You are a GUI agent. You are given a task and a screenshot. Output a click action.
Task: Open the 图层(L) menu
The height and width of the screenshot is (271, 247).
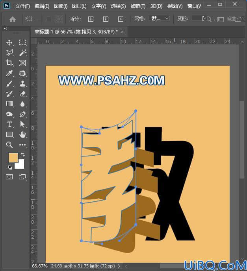[79, 6]
